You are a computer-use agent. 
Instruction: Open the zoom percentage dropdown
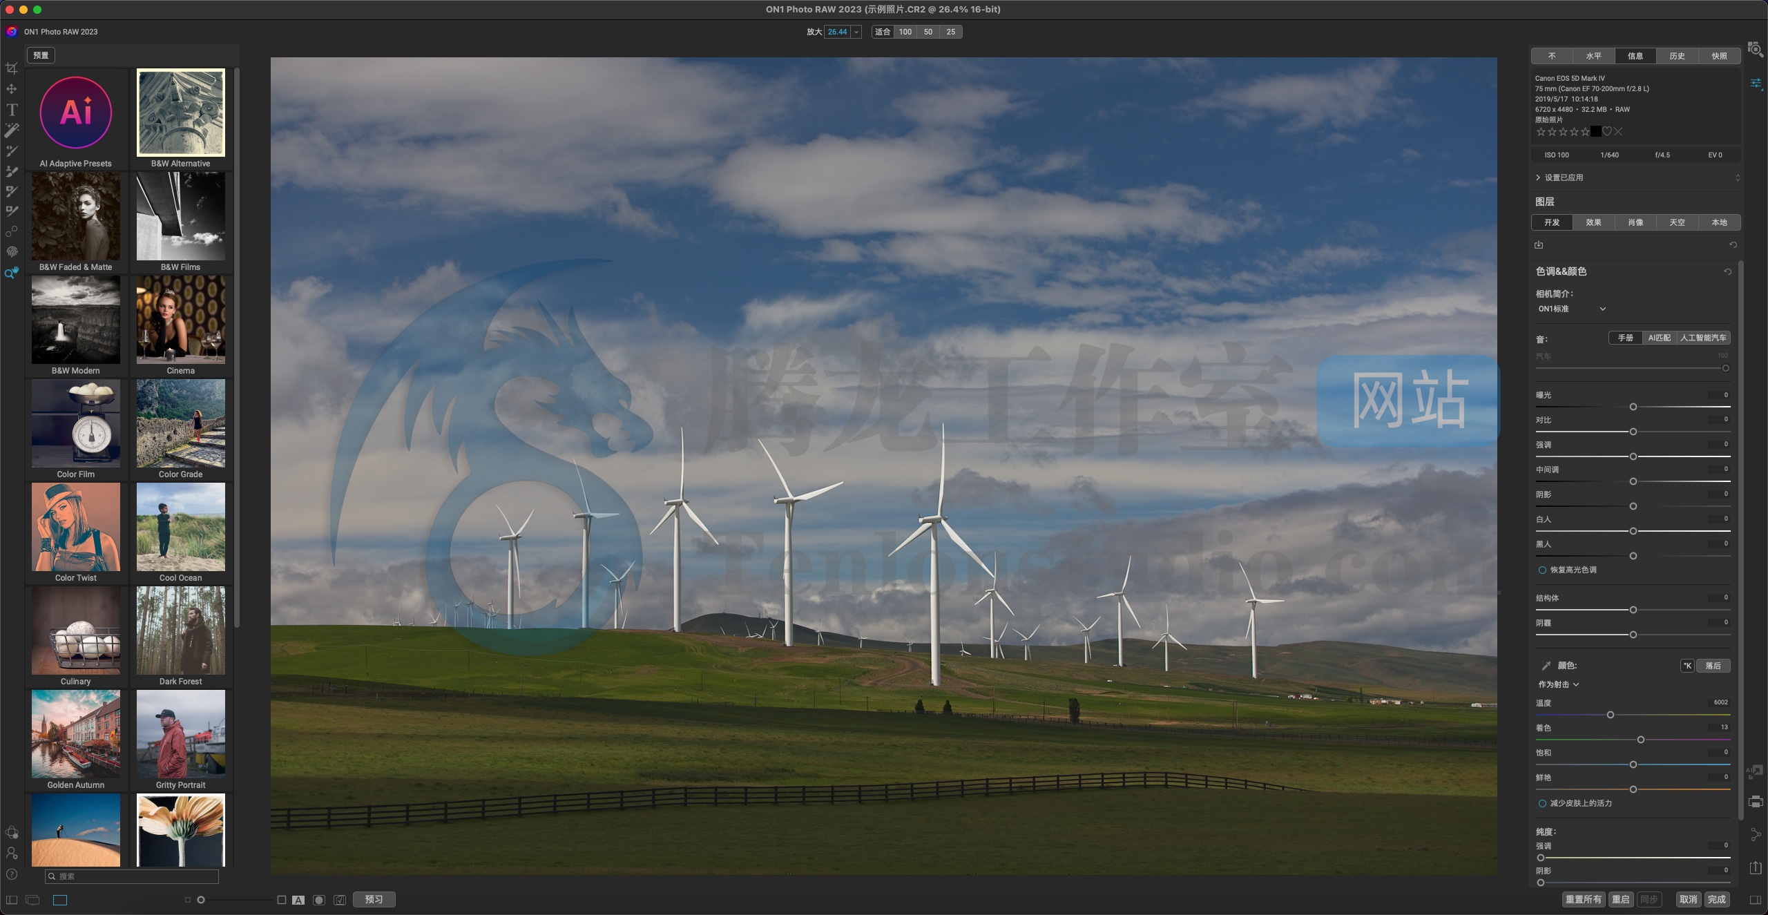coord(856,32)
